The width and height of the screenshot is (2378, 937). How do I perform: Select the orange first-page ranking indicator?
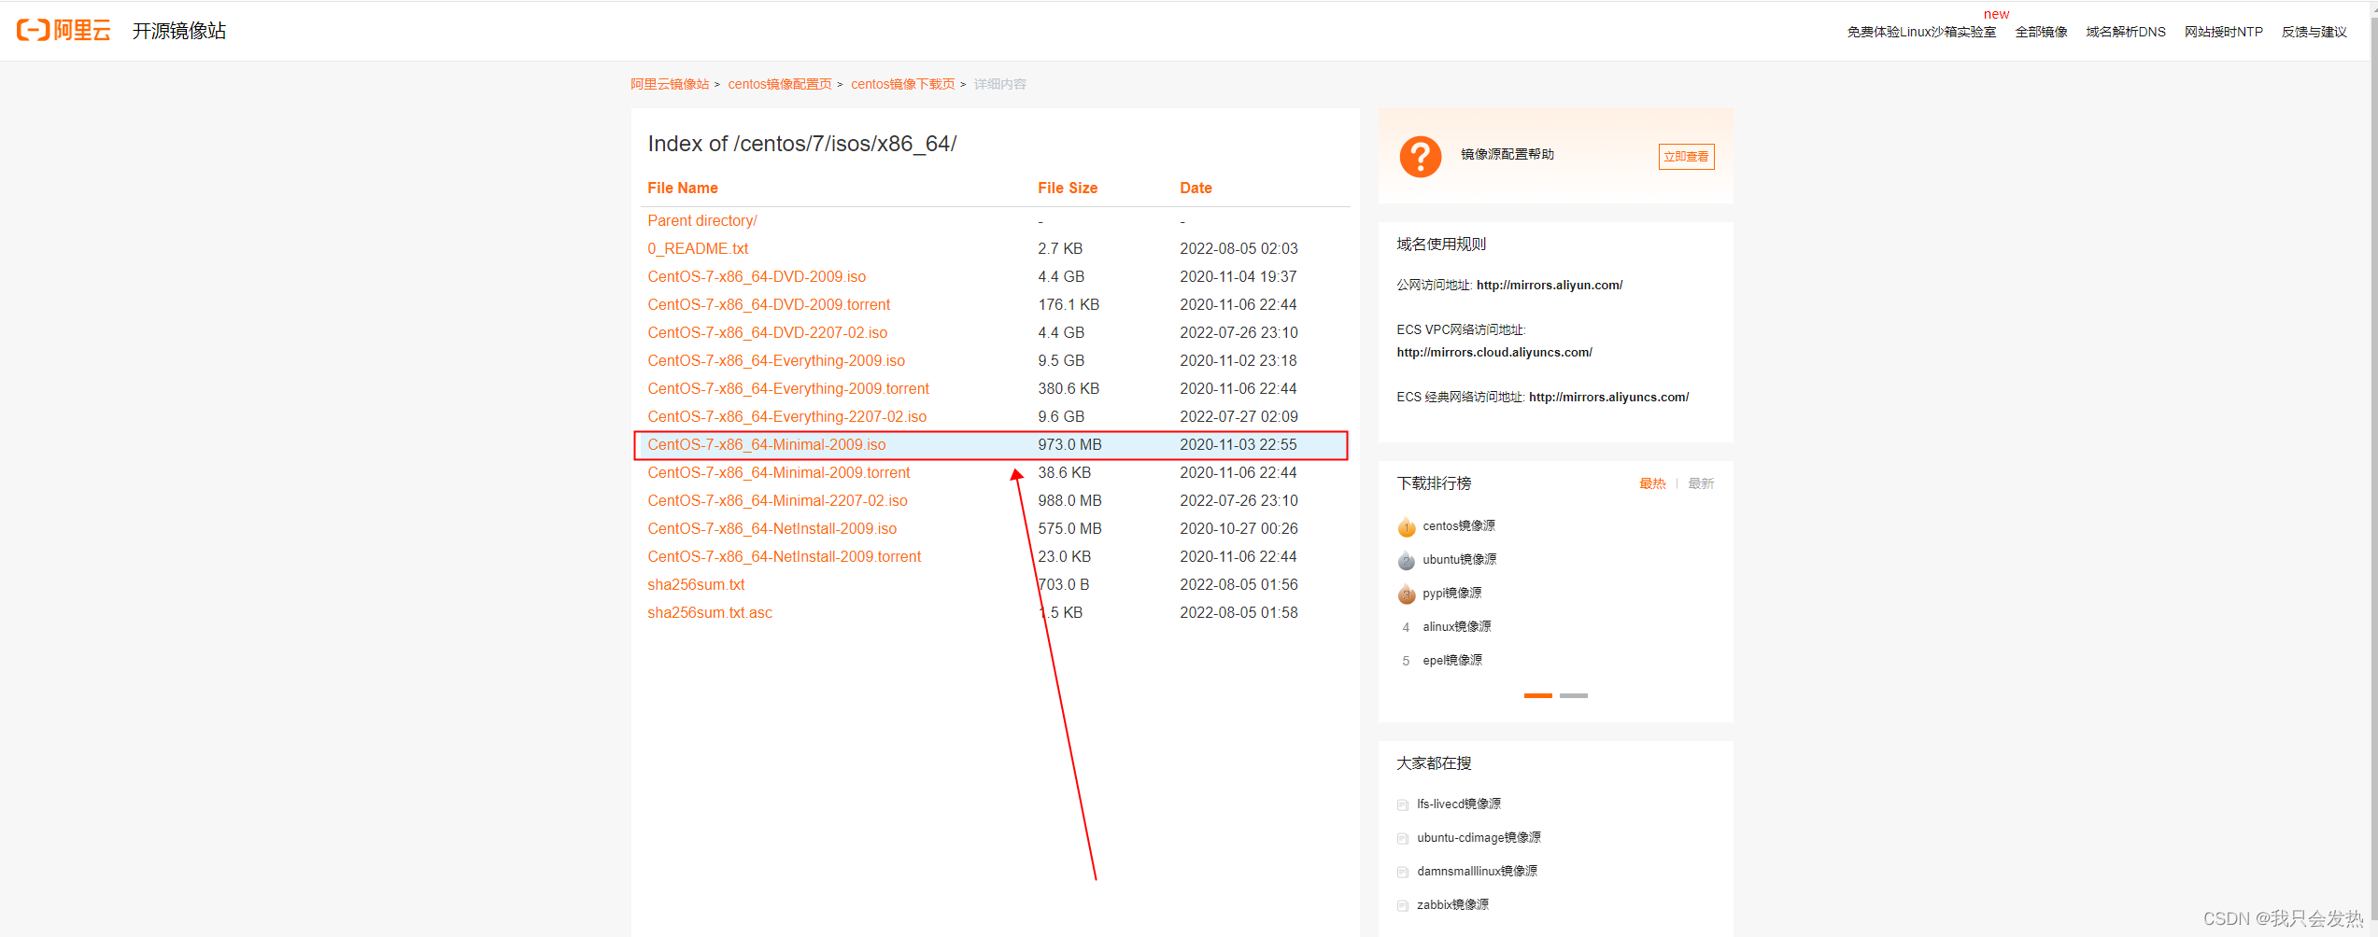pos(1537,695)
